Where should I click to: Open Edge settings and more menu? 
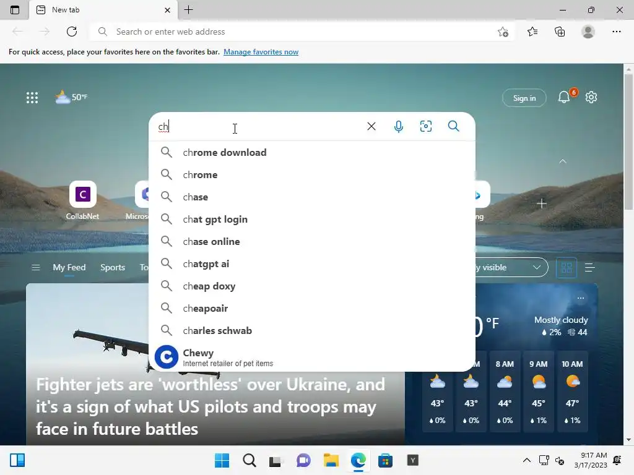tap(616, 32)
